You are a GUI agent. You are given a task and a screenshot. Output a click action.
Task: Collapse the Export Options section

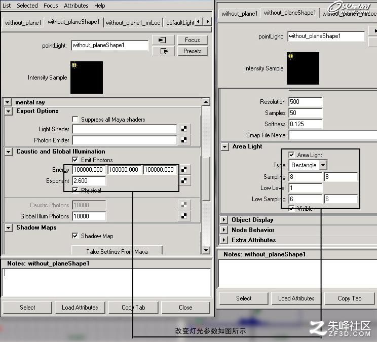click(9, 111)
